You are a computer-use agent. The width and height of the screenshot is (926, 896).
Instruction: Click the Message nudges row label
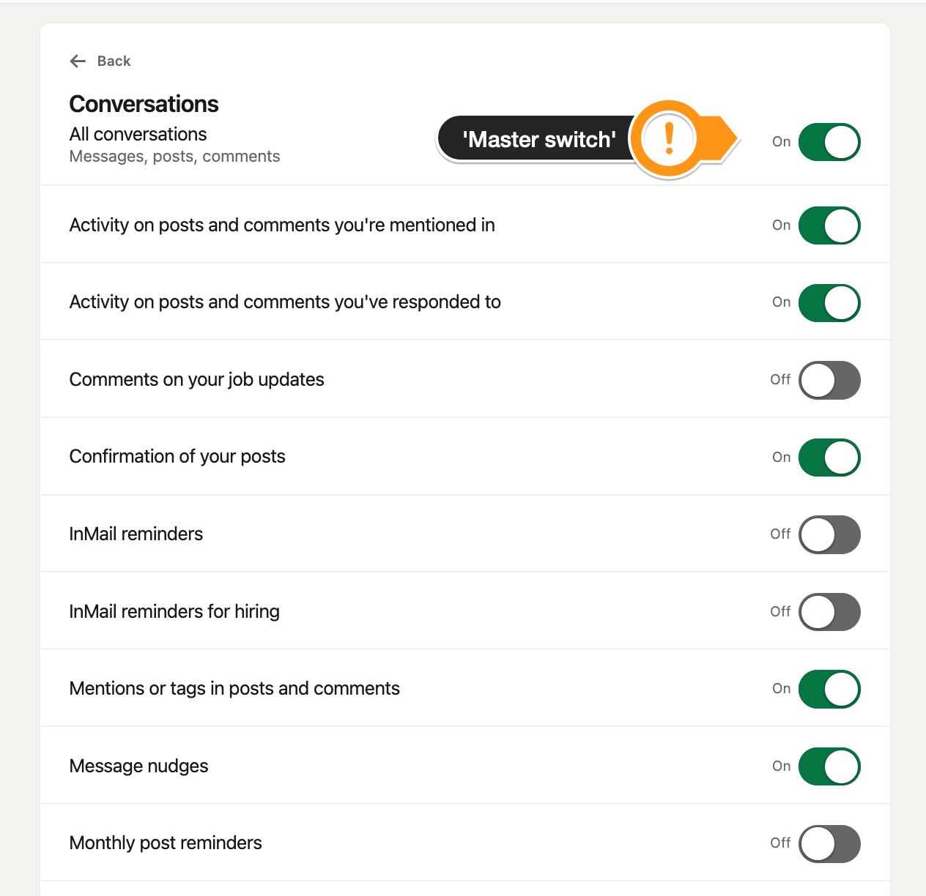(x=139, y=766)
